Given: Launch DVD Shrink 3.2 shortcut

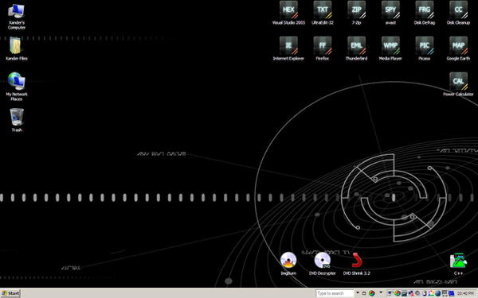Looking at the screenshot, I should coord(356,264).
